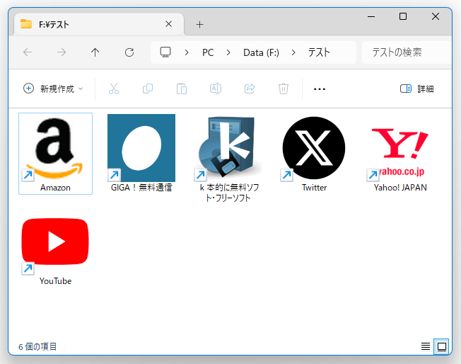
Task: Refresh the folder view
Action: click(x=129, y=52)
